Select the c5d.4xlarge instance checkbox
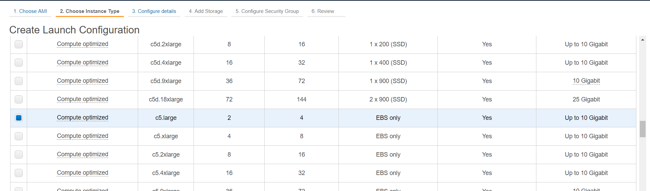Screen dimensions: 650x191 19,63
